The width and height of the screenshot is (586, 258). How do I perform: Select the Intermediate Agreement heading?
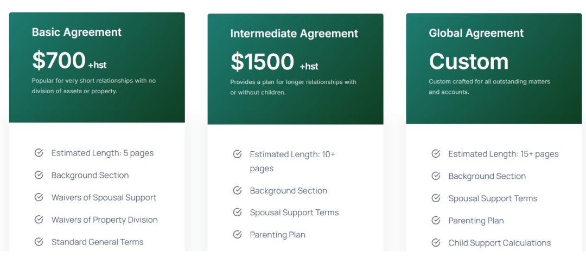(294, 34)
